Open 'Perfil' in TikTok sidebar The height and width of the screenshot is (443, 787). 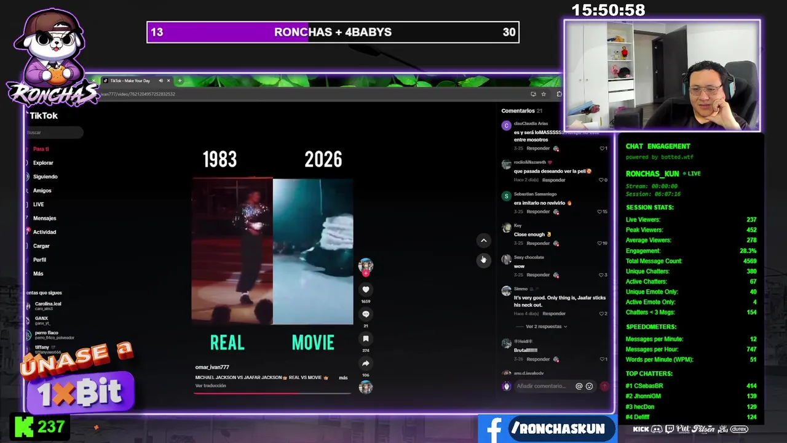pos(39,260)
